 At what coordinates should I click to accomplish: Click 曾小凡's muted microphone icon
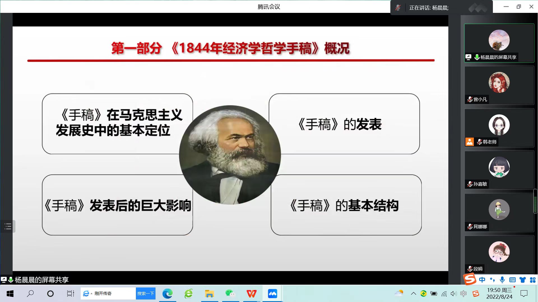pos(470,99)
